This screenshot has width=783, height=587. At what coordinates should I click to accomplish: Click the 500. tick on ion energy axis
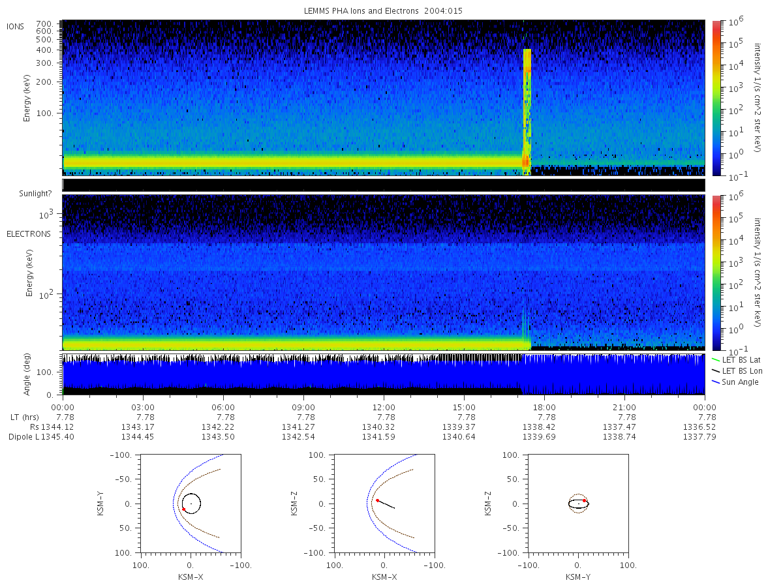[x=44, y=39]
